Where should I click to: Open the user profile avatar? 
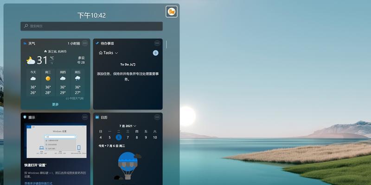coord(172,12)
